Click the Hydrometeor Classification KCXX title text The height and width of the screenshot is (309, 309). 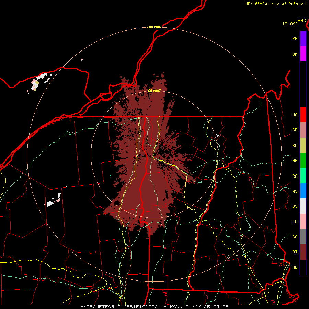tap(154, 307)
